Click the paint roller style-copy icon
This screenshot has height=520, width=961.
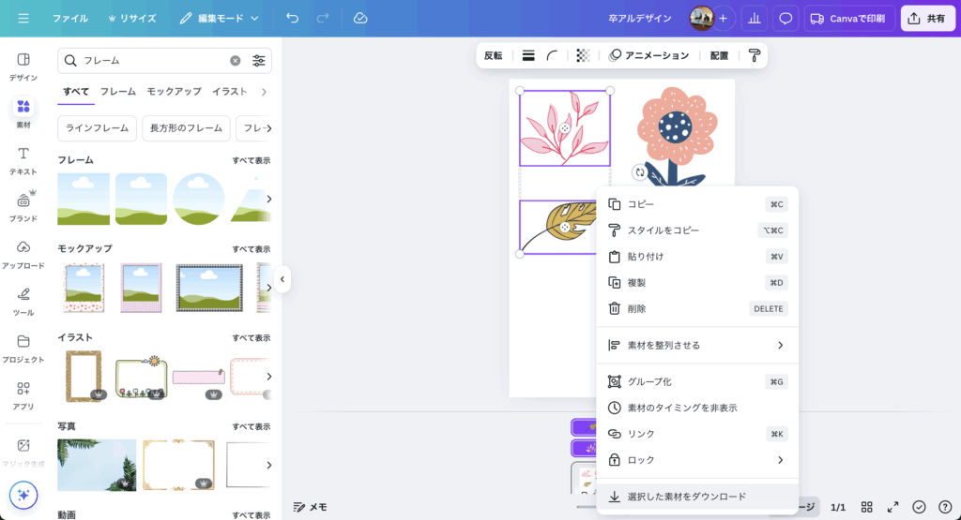click(754, 55)
